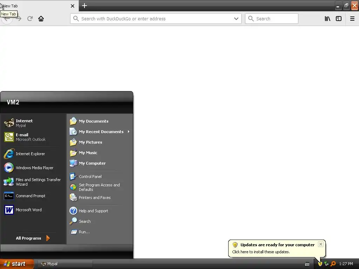This screenshot has height=269, width=359.
Task: Launch Mypal Internet from Start menu
Action: (33, 123)
